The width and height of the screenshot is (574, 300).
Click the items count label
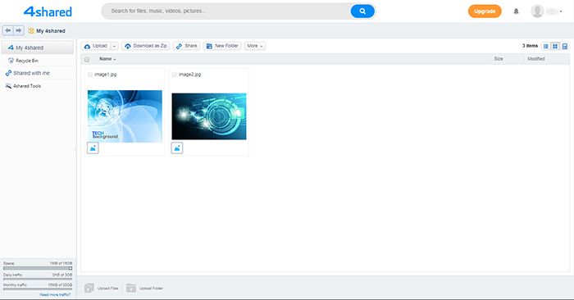pos(530,46)
